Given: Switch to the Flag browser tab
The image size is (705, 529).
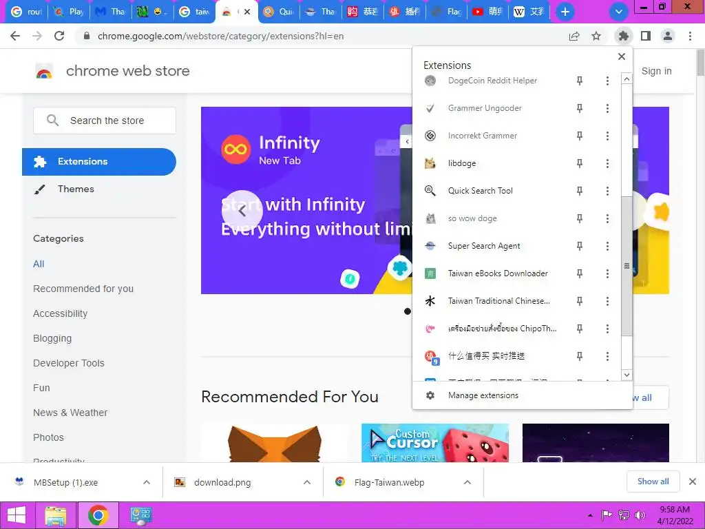Looking at the screenshot, I should (448, 12).
